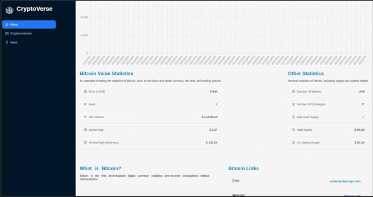Click the 24h Volume label
Image resolution: width=373 pixels, height=197 pixels.
(96, 117)
